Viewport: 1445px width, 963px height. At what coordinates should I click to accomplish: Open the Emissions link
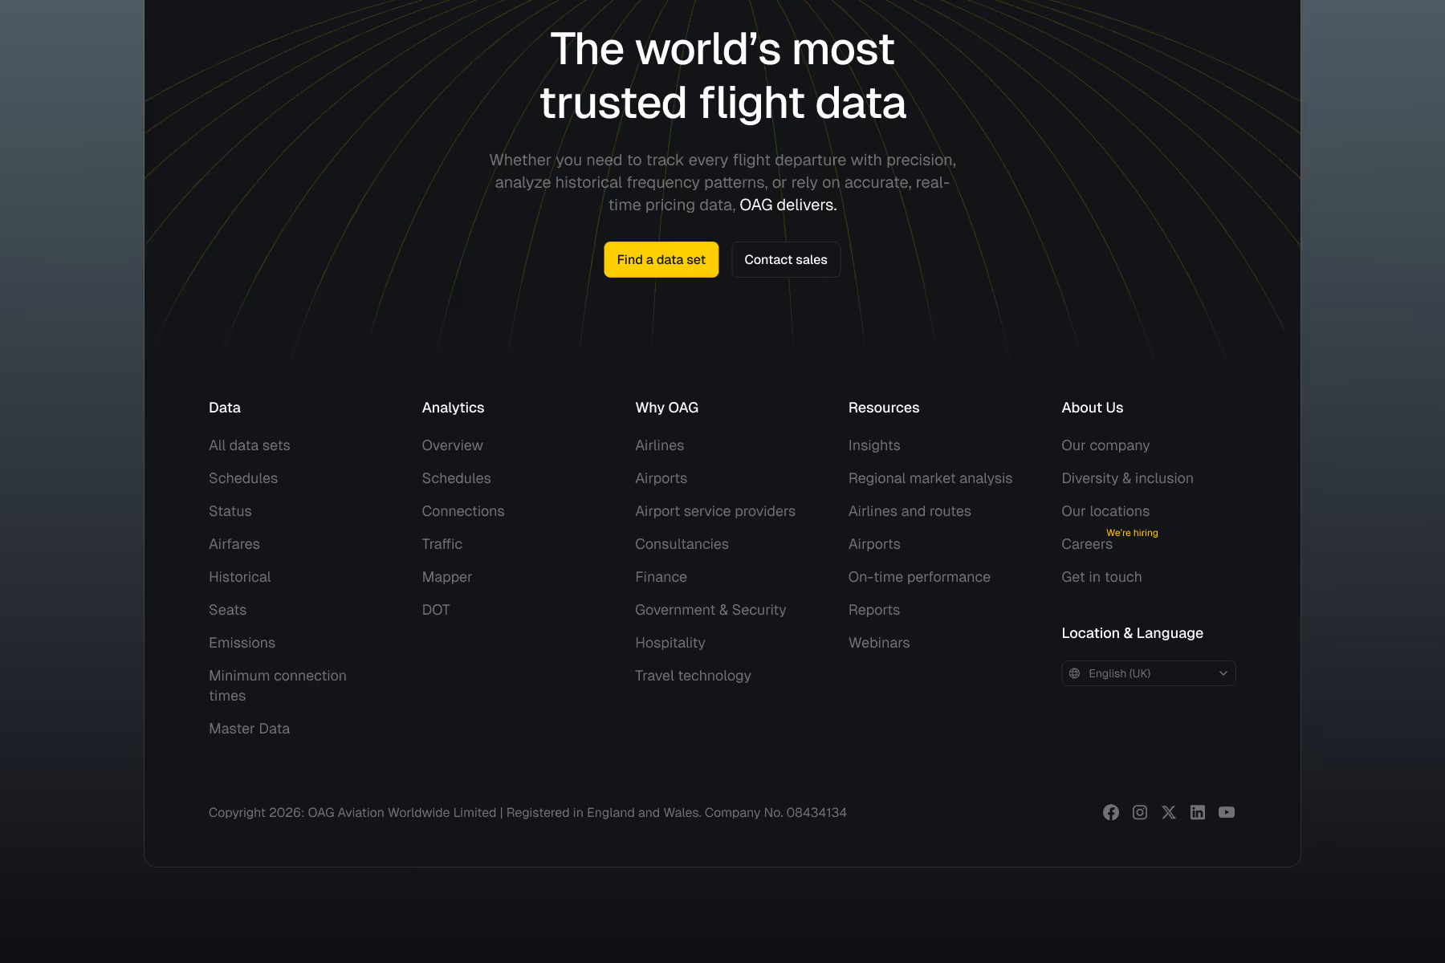(242, 643)
